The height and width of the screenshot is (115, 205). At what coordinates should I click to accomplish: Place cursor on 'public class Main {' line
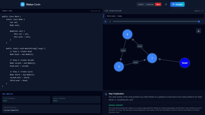tap(11, 17)
